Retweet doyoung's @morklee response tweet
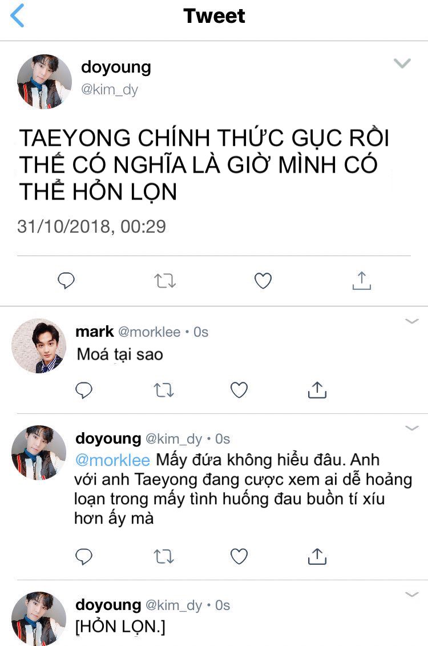 point(164,557)
